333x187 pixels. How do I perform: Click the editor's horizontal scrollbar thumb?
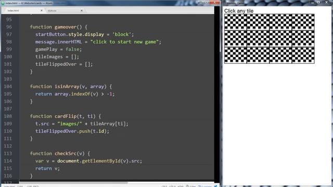73,183
